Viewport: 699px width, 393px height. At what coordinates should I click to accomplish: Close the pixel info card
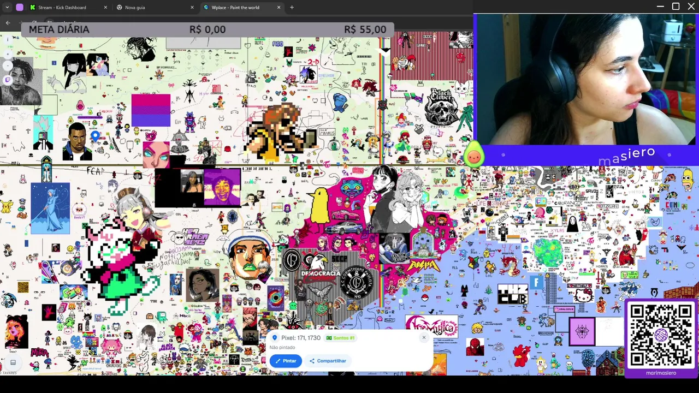[424, 337]
